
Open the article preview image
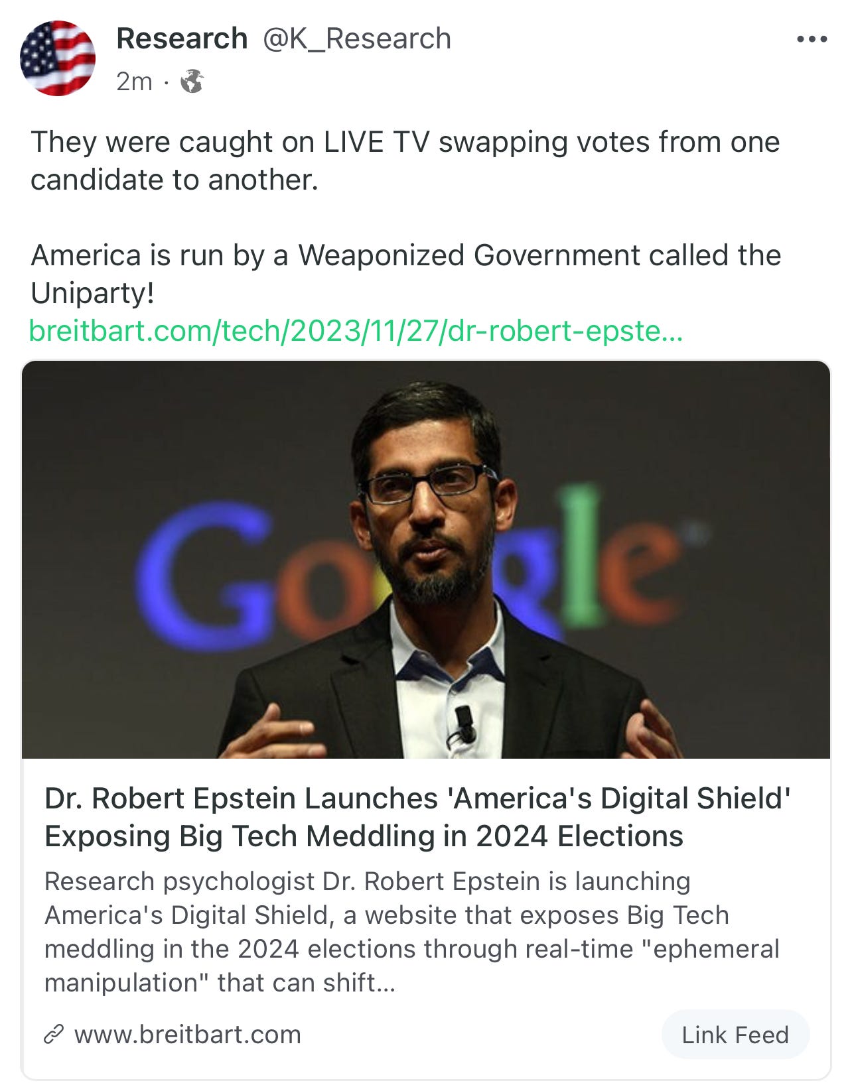[x=426, y=559]
